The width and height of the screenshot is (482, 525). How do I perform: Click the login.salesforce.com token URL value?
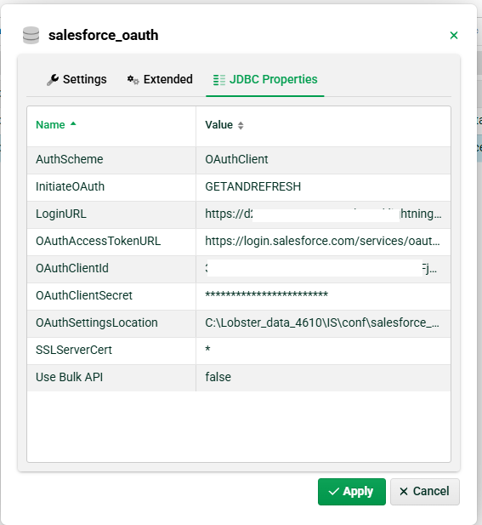pyautogui.click(x=322, y=241)
